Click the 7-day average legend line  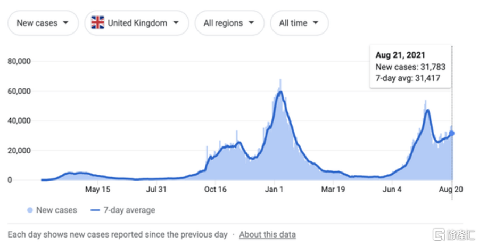pos(96,210)
